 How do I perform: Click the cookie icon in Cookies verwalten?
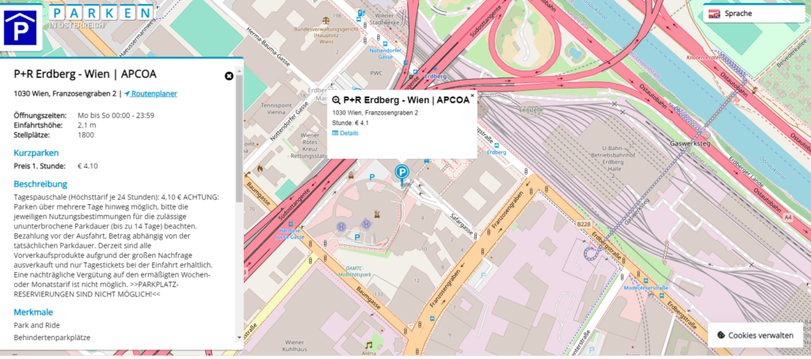pyautogui.click(x=721, y=335)
